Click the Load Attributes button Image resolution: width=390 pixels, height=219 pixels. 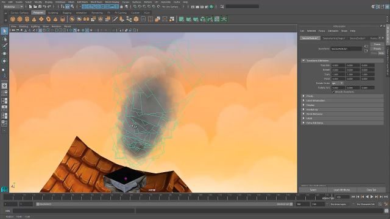(342, 190)
